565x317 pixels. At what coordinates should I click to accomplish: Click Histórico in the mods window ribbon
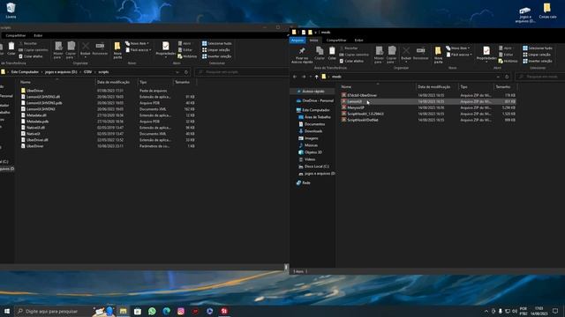click(508, 61)
